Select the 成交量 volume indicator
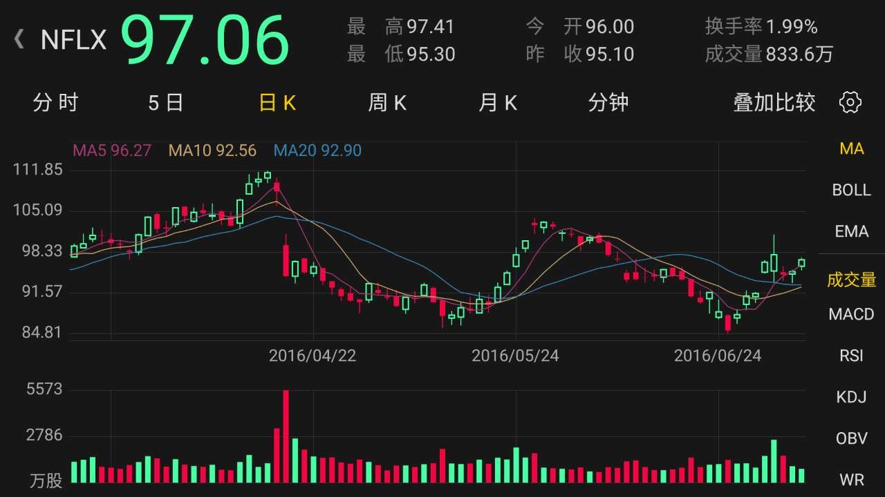885x497 pixels. pyautogui.click(x=851, y=280)
